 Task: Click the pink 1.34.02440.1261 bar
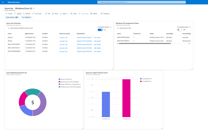[126, 98]
